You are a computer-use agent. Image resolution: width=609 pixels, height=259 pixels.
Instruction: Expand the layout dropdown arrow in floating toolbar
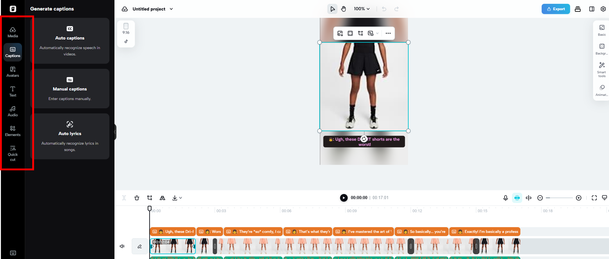click(377, 33)
